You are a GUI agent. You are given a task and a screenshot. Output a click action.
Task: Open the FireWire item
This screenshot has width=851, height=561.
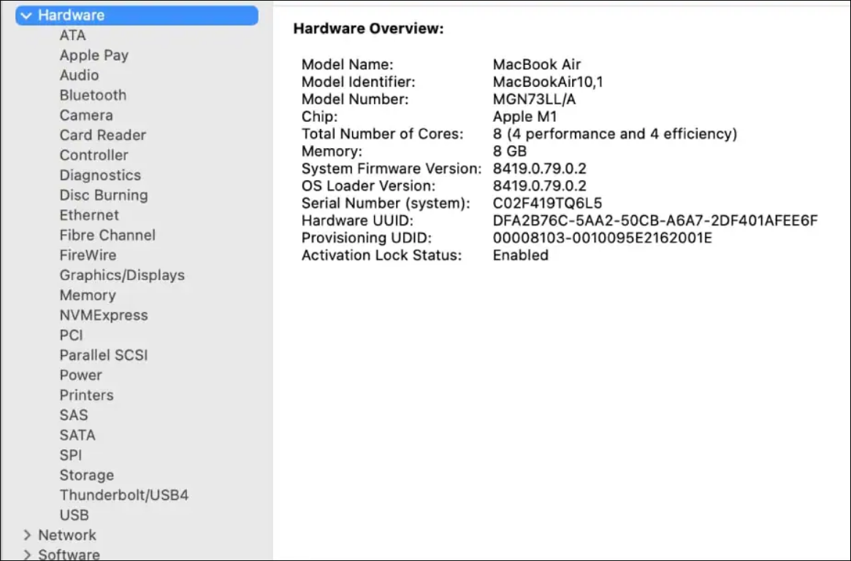(x=88, y=255)
